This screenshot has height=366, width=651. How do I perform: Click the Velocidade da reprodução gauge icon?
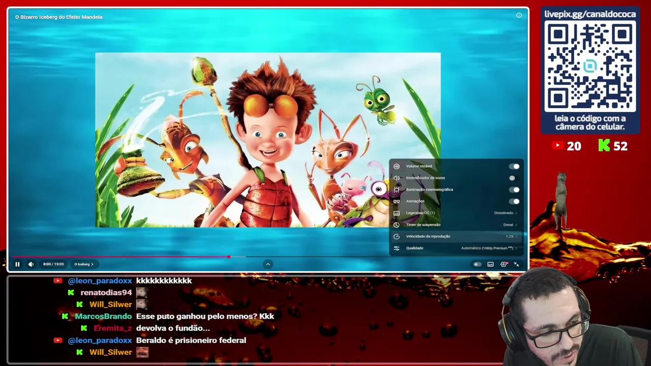[x=397, y=236]
